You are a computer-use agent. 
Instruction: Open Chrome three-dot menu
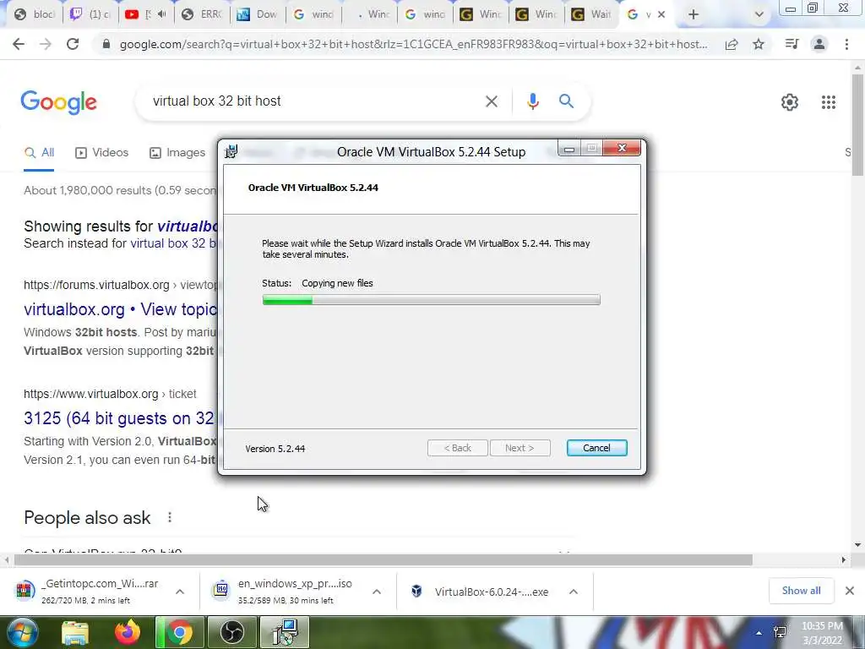click(846, 44)
